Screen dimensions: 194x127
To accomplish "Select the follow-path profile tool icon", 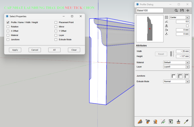I will click(x=148, y=121).
